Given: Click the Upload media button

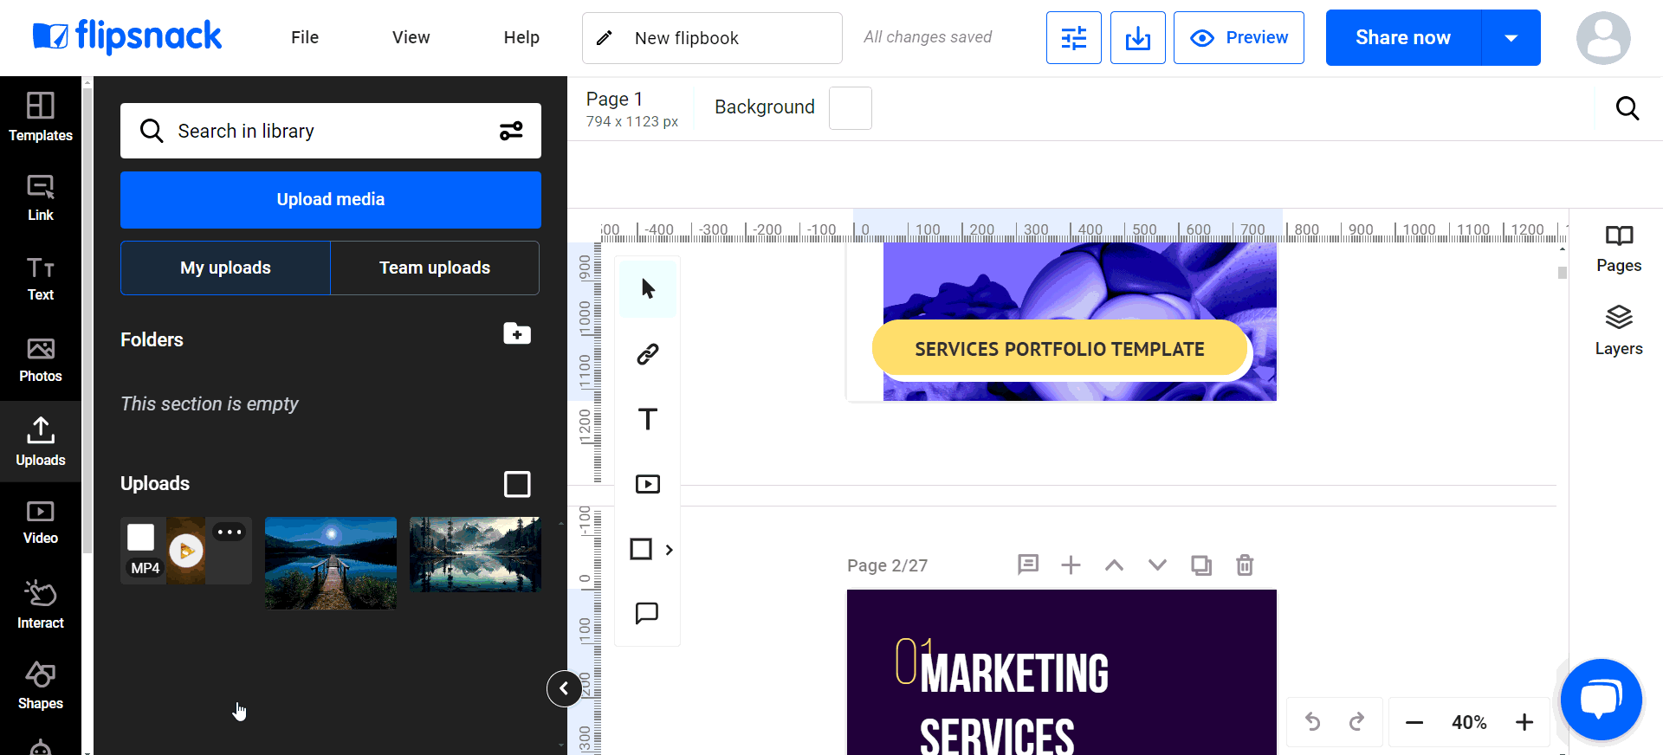Looking at the screenshot, I should [330, 200].
